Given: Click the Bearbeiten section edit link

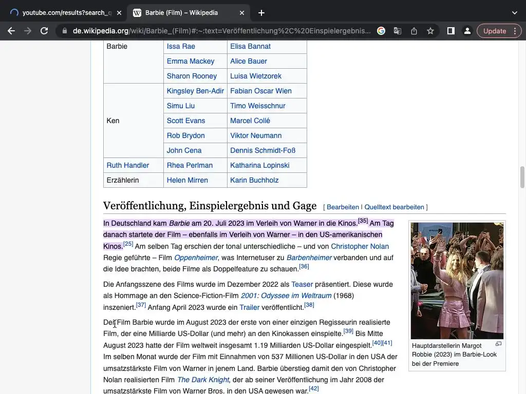Looking at the screenshot, I should 343,207.
